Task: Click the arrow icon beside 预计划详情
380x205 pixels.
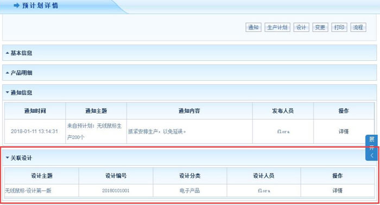Action: coord(16,5)
